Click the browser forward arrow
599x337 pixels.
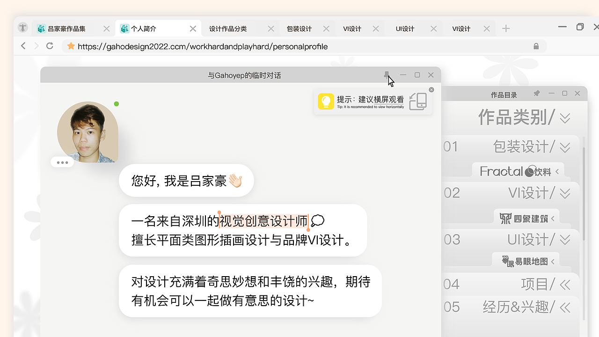[x=37, y=46]
